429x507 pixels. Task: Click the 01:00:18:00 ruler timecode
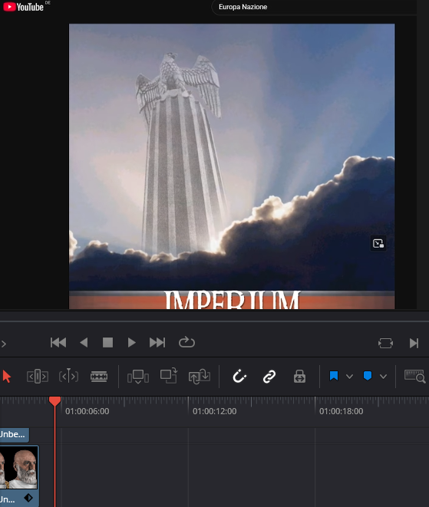click(x=342, y=411)
